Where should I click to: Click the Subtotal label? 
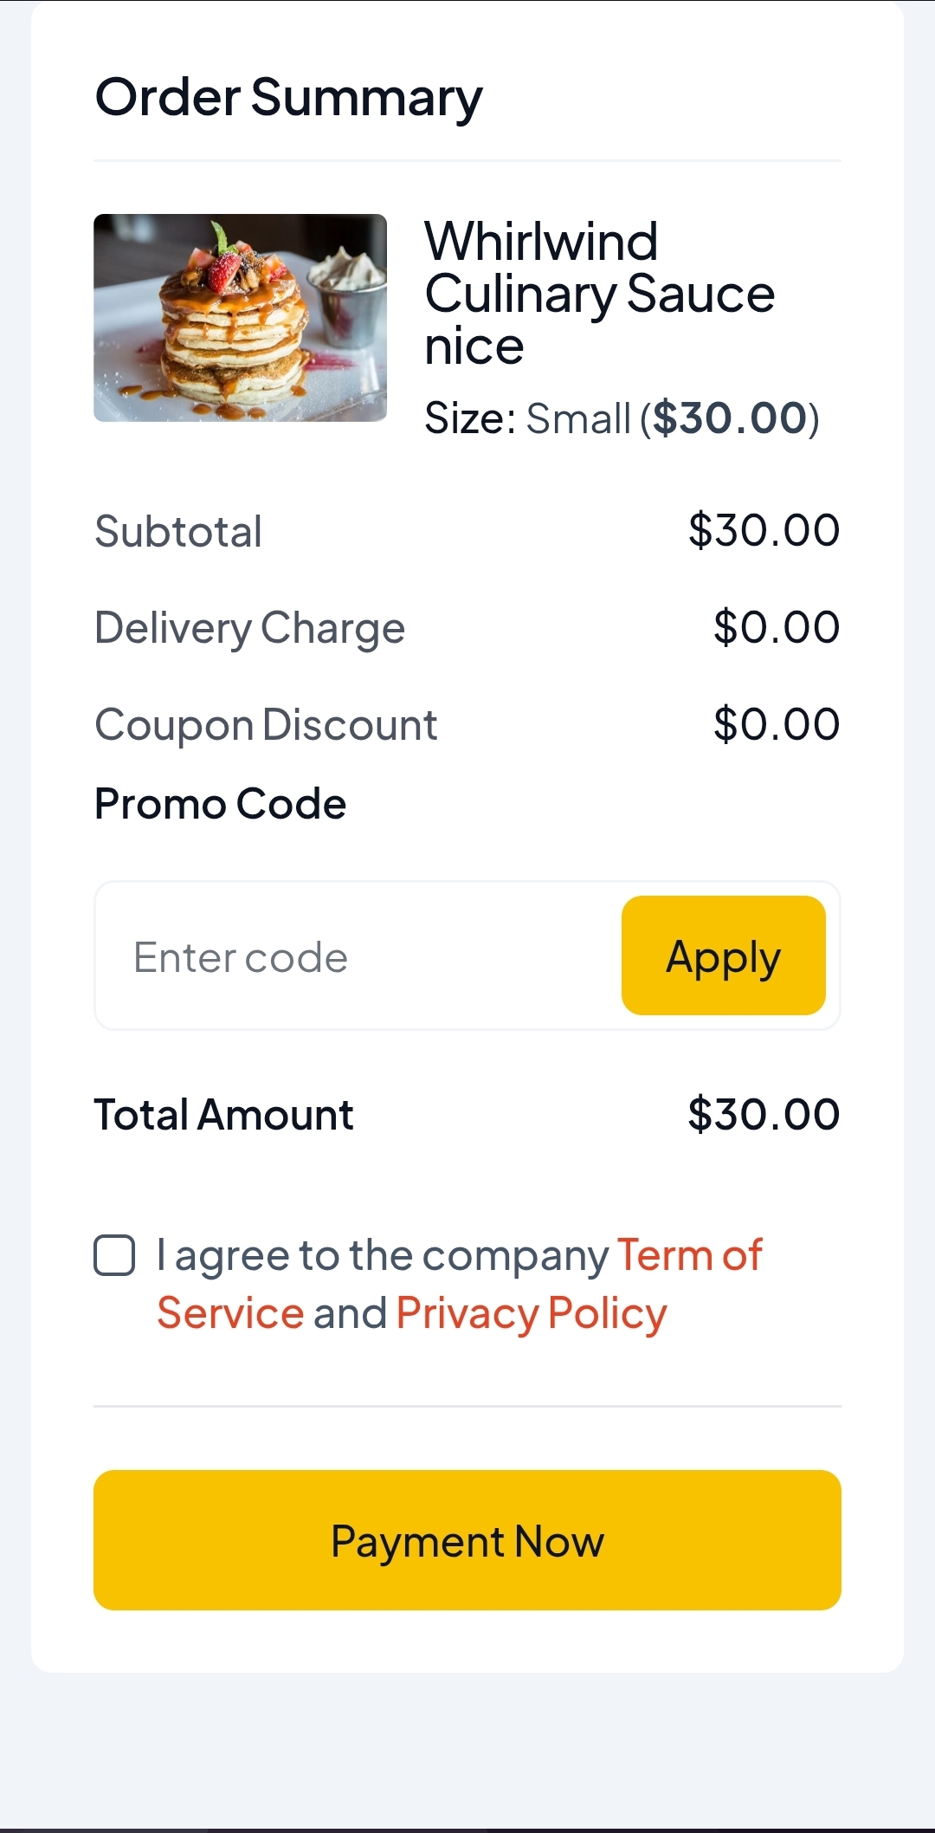pyautogui.click(x=178, y=531)
